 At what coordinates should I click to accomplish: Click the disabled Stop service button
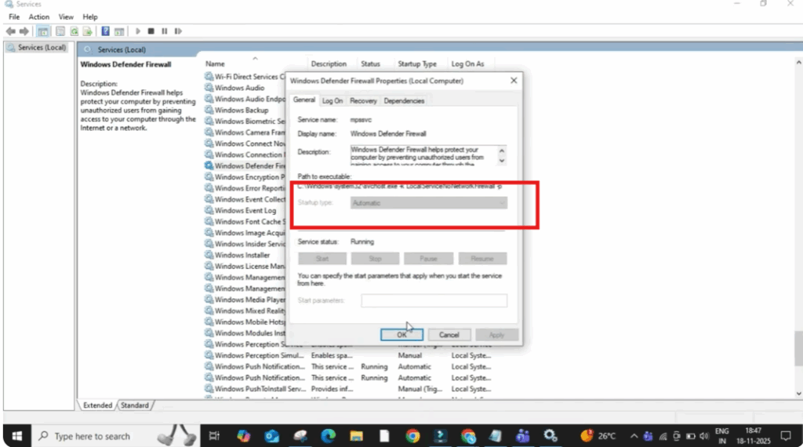click(x=376, y=259)
